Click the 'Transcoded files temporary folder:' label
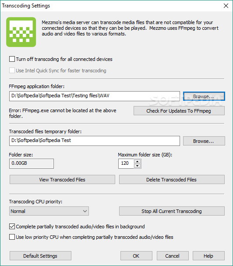 tap(45, 131)
